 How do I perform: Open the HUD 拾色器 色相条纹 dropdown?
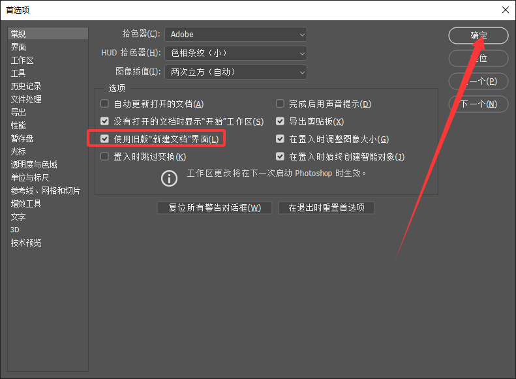235,53
